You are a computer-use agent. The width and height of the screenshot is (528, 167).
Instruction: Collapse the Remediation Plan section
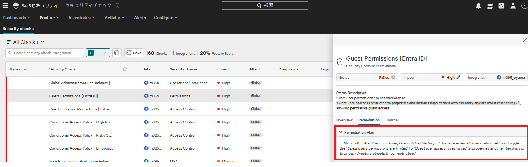(341, 133)
